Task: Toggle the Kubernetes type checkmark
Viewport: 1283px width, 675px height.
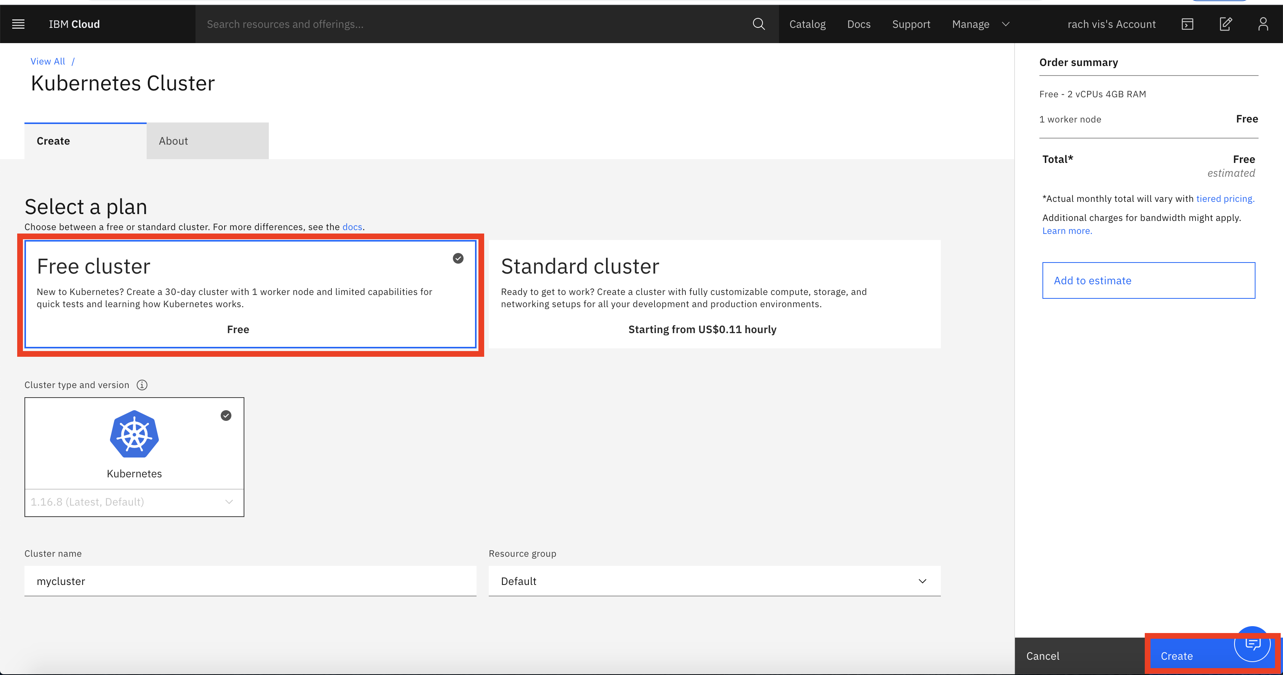Action: click(226, 416)
